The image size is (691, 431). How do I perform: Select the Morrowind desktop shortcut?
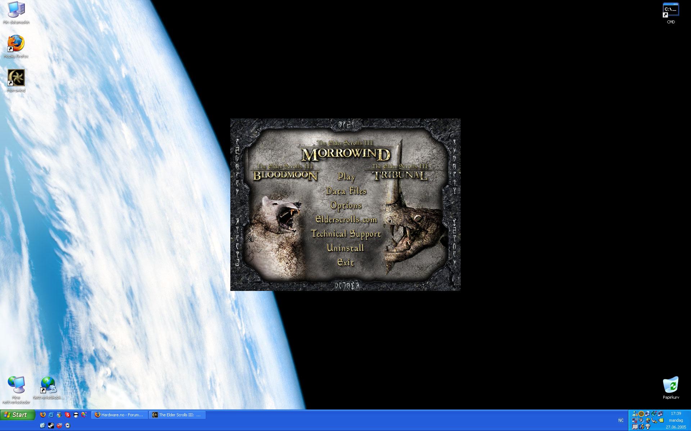(16, 81)
